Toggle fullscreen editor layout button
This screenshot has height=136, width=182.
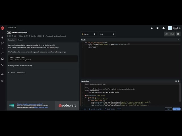178,34
